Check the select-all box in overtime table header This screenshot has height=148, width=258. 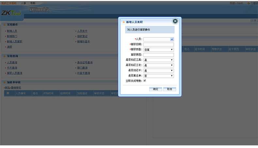click(x=8, y=93)
